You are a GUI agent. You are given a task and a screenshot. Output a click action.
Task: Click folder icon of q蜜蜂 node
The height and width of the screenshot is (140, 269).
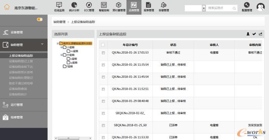tap(69, 62)
